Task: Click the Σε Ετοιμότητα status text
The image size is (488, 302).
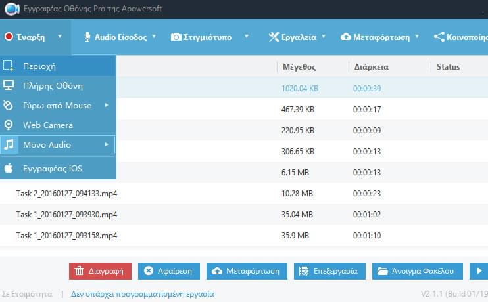Action: (27, 294)
